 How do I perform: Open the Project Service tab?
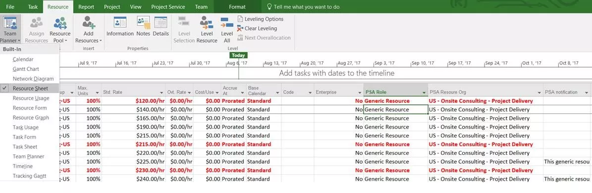(x=168, y=7)
